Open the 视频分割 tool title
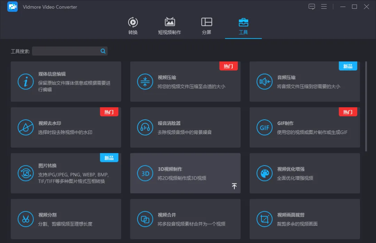Viewport: 376px width, 243px height. (x=47, y=215)
